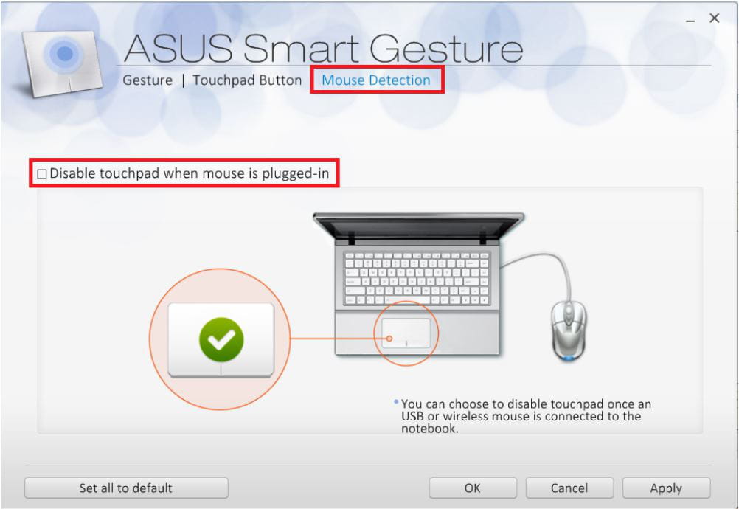Click the blue bullet before the info note
739x509 pixels.
pos(396,402)
